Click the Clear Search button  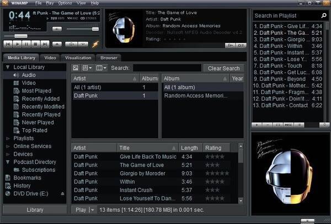point(223,68)
